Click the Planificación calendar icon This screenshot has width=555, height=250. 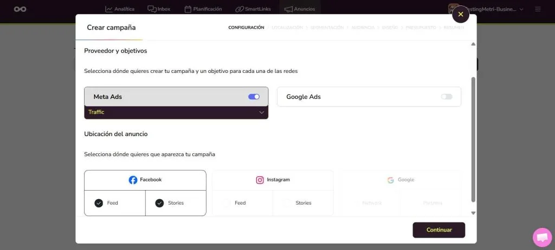188,9
